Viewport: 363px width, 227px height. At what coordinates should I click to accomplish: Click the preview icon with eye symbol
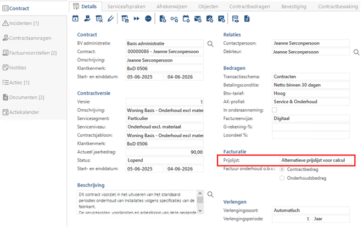click(235, 19)
